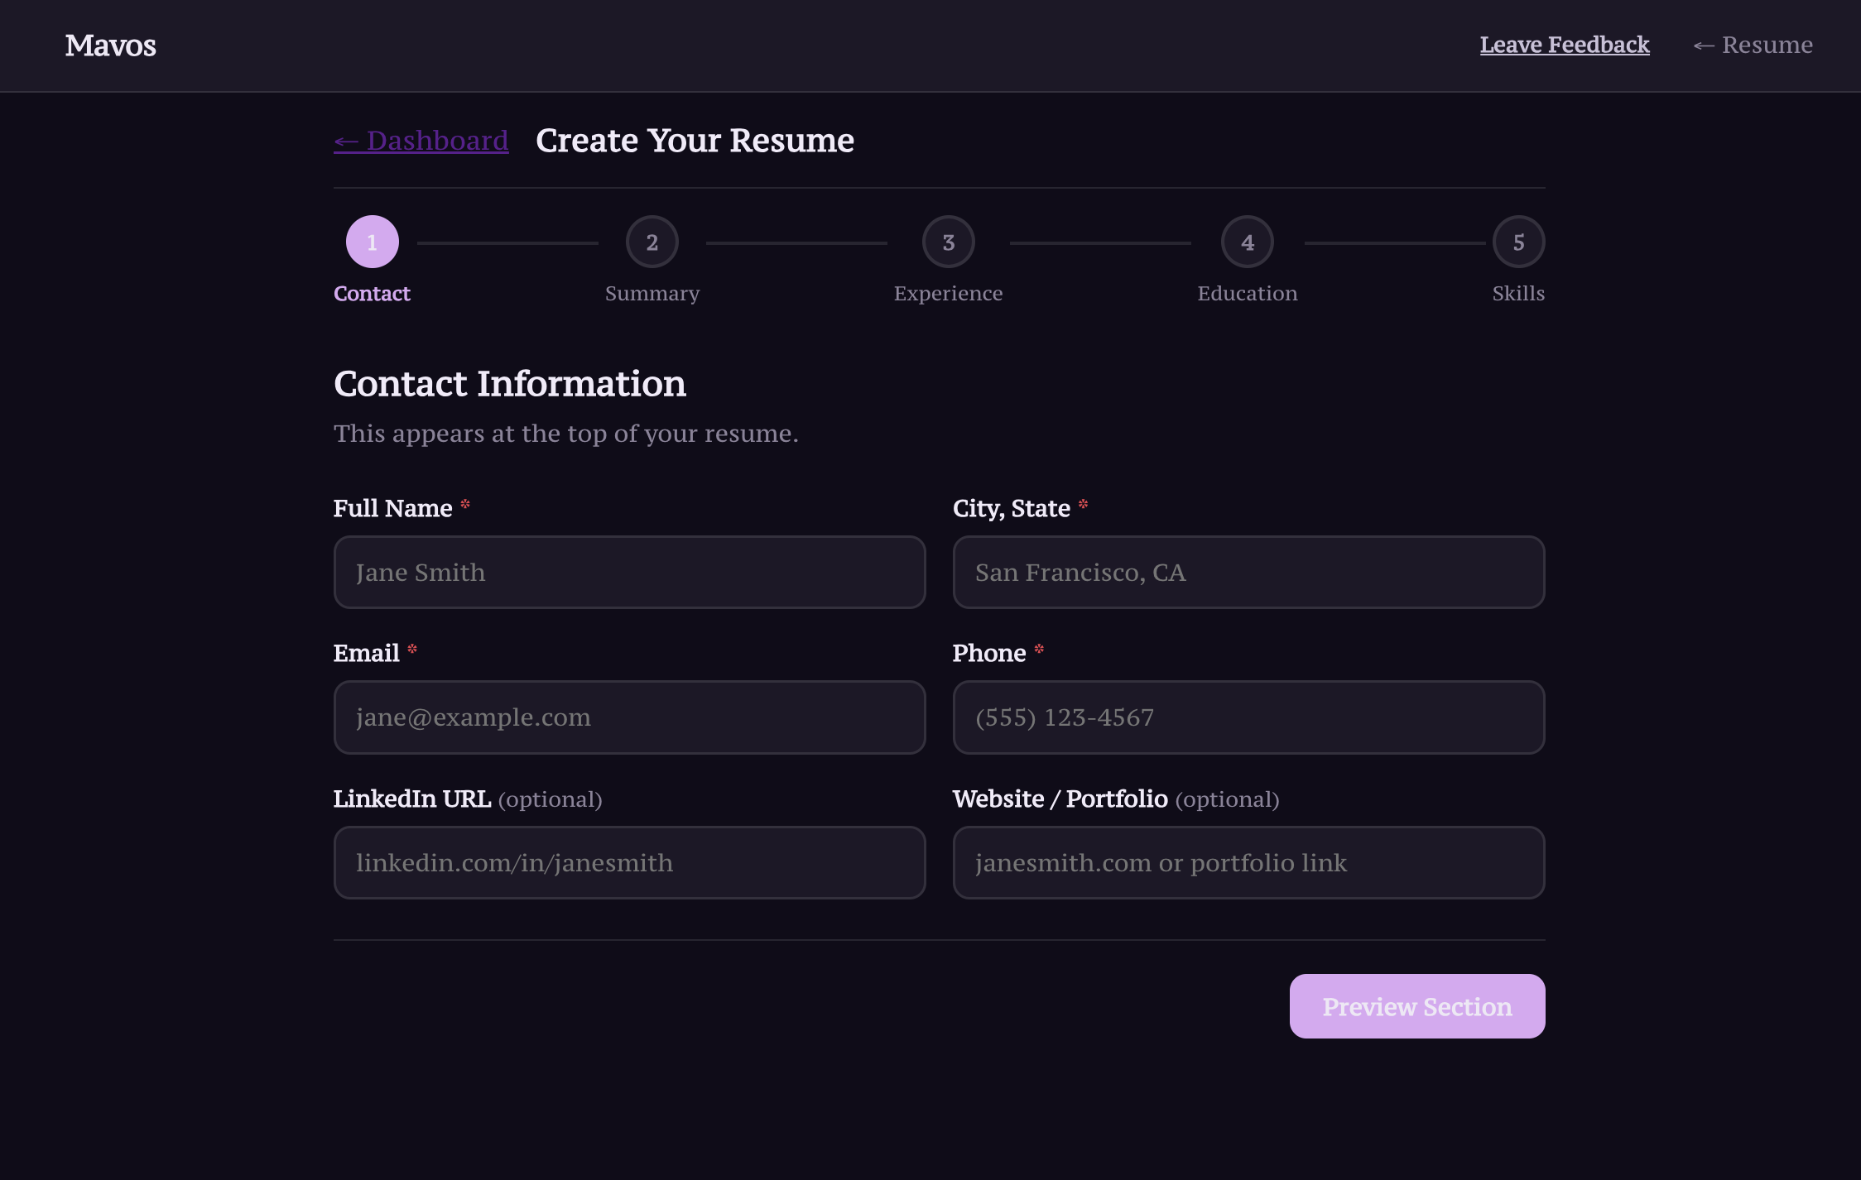Focus the Full Name field
This screenshot has width=1861, height=1180.
pos(629,572)
